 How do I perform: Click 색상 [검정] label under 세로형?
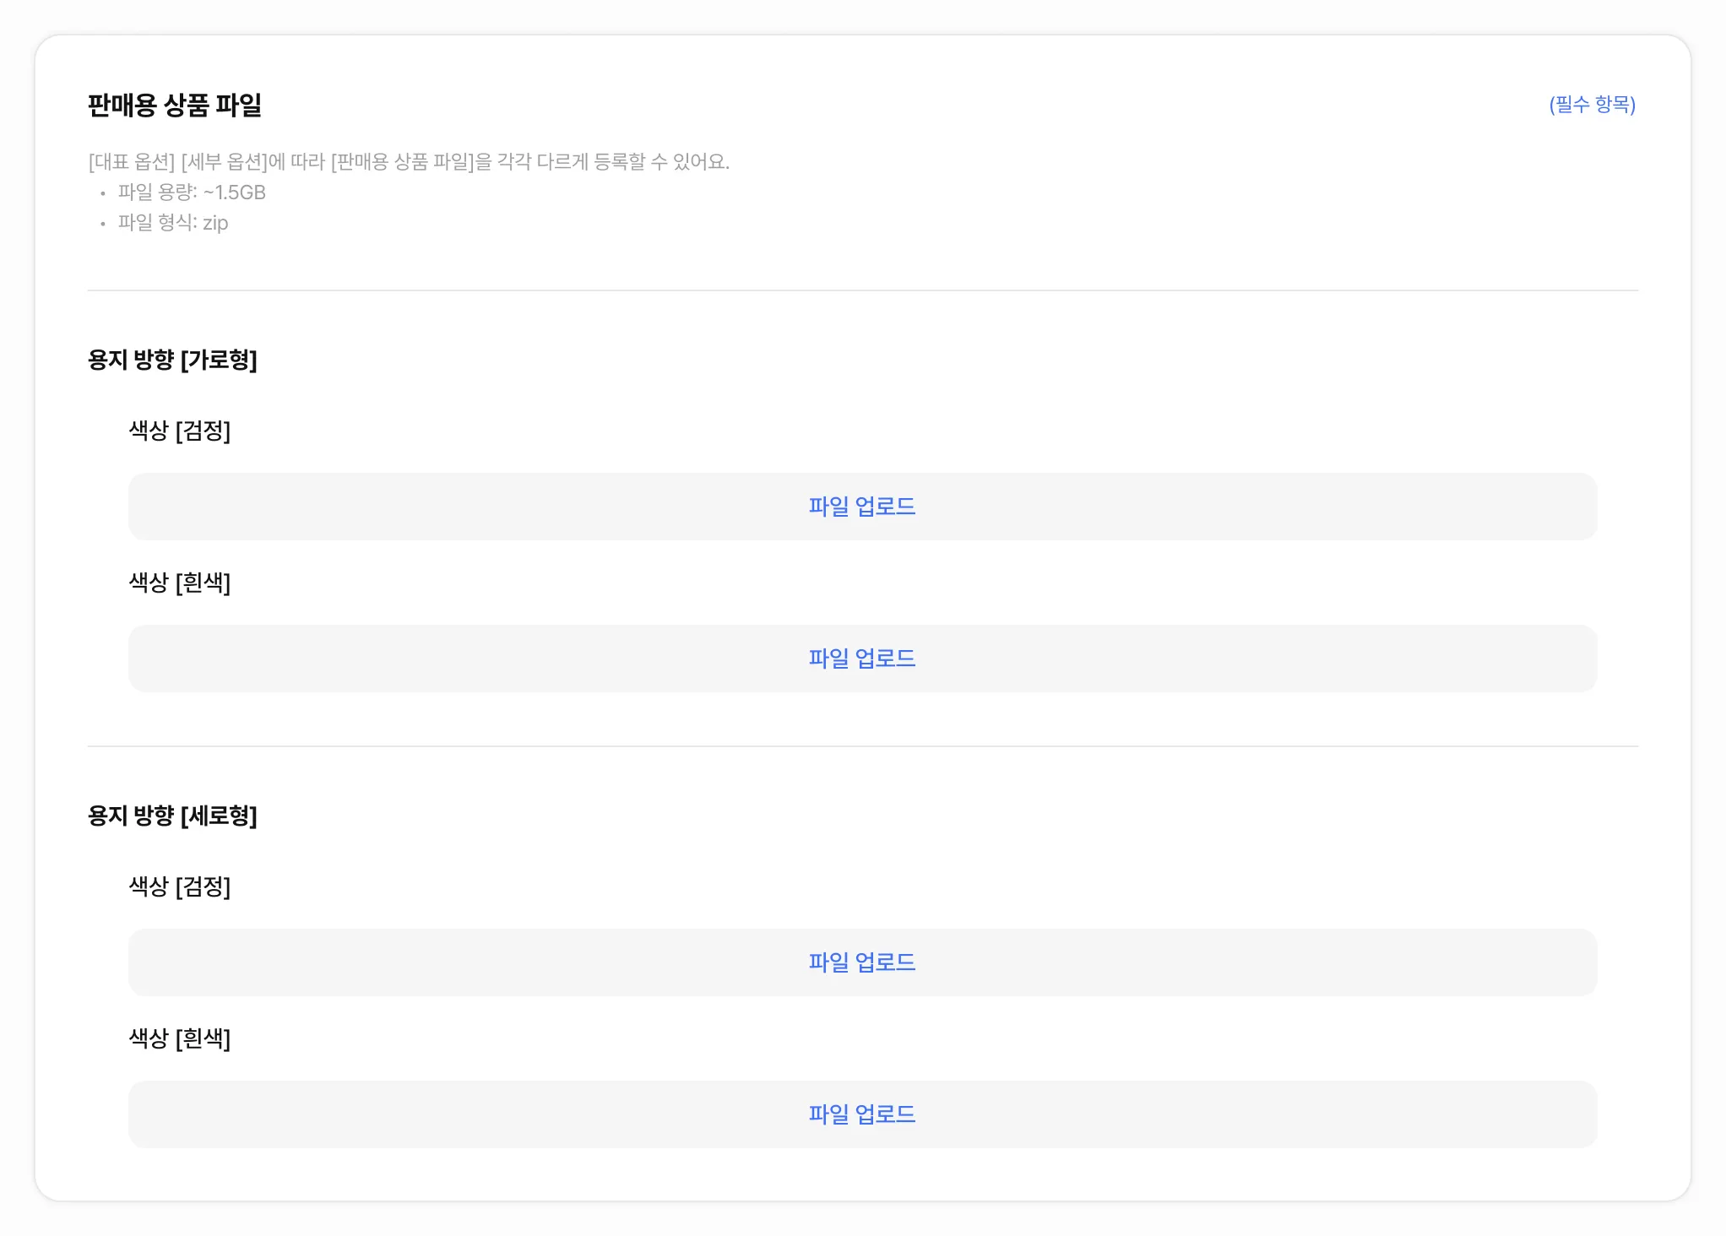point(179,887)
